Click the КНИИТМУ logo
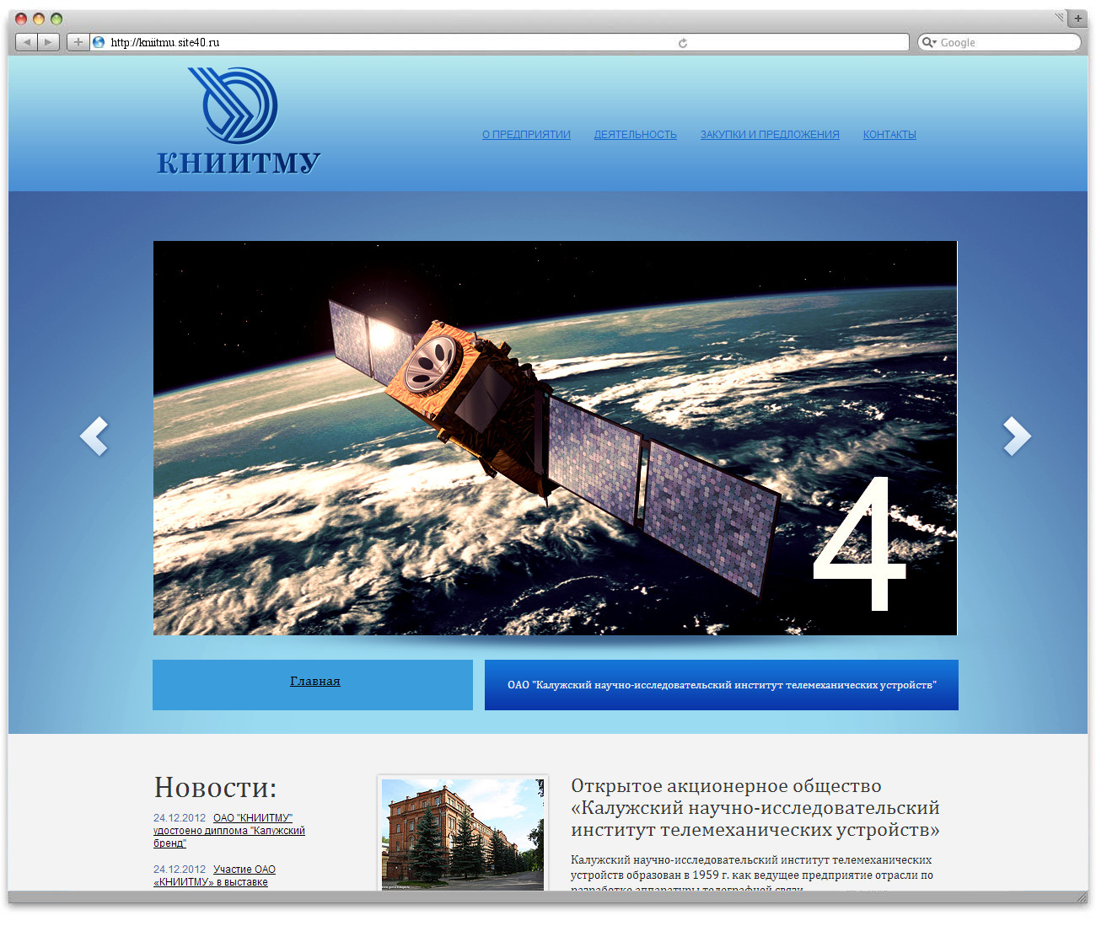 (x=239, y=121)
